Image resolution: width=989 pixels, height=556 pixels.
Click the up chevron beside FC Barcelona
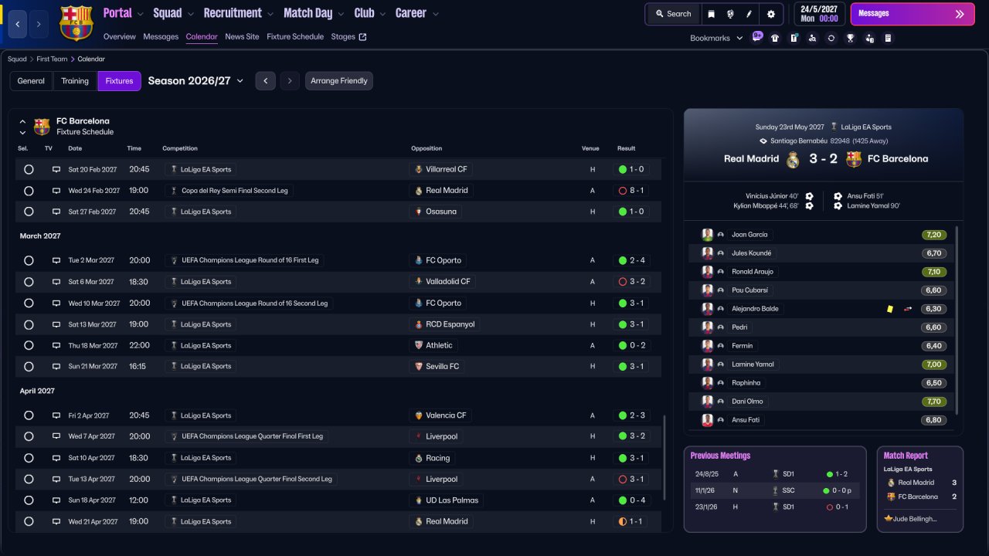(22, 121)
